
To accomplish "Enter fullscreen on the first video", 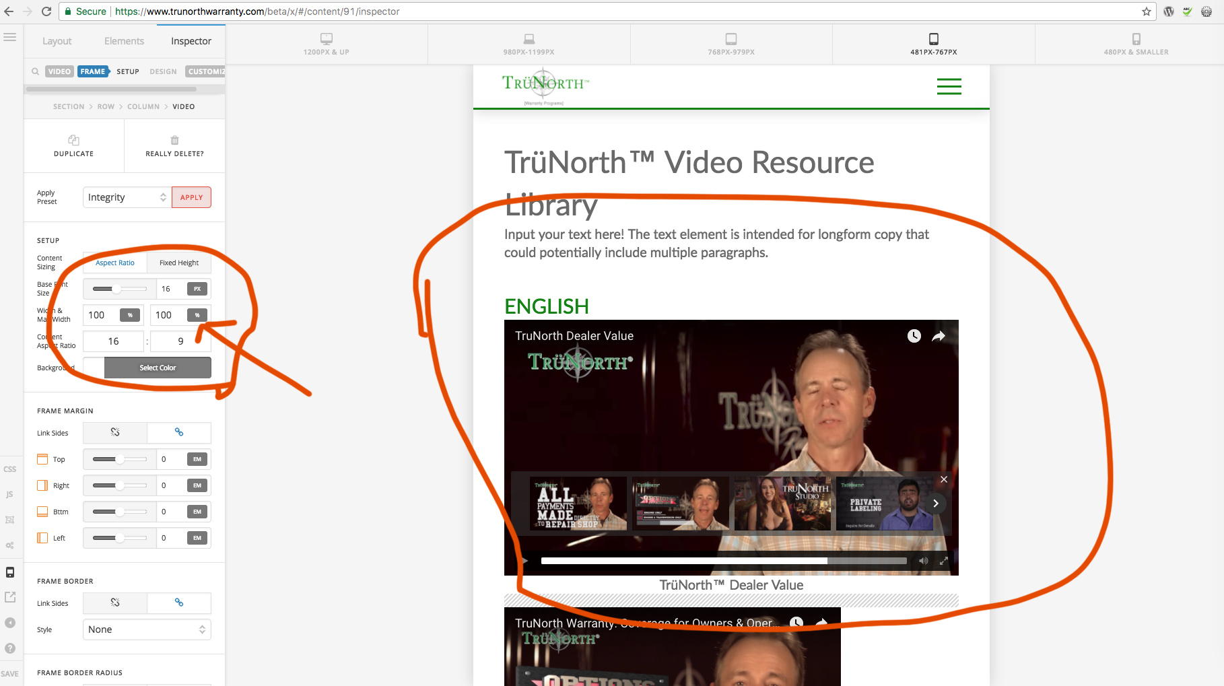I will (x=944, y=561).
